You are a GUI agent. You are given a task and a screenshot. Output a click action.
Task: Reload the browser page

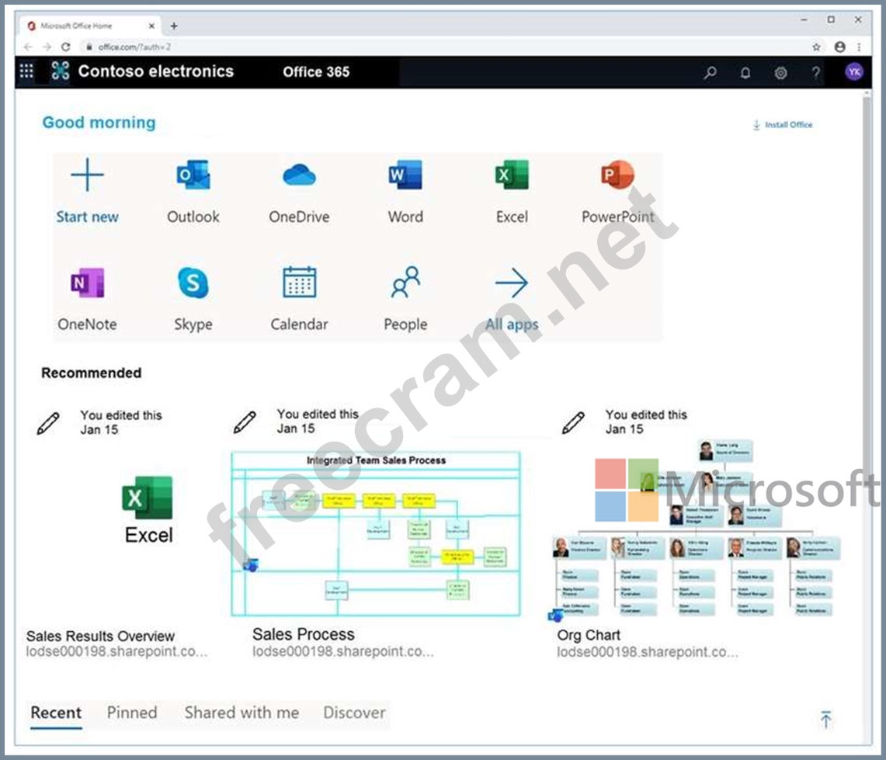[x=65, y=47]
